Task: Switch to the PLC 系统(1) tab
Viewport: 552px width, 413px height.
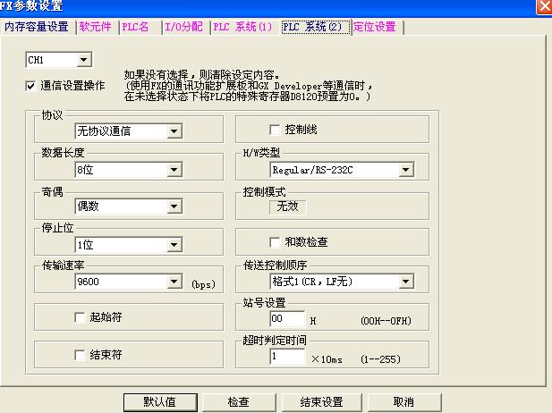Action: (x=243, y=27)
